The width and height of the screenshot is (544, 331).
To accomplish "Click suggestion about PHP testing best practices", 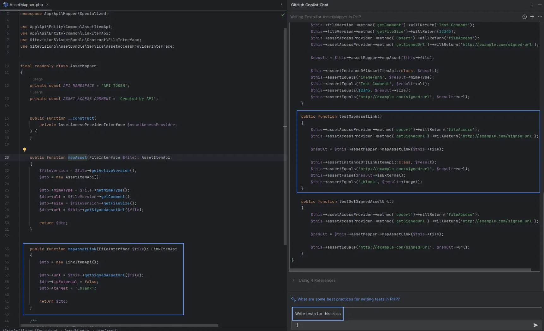I will click(348, 299).
